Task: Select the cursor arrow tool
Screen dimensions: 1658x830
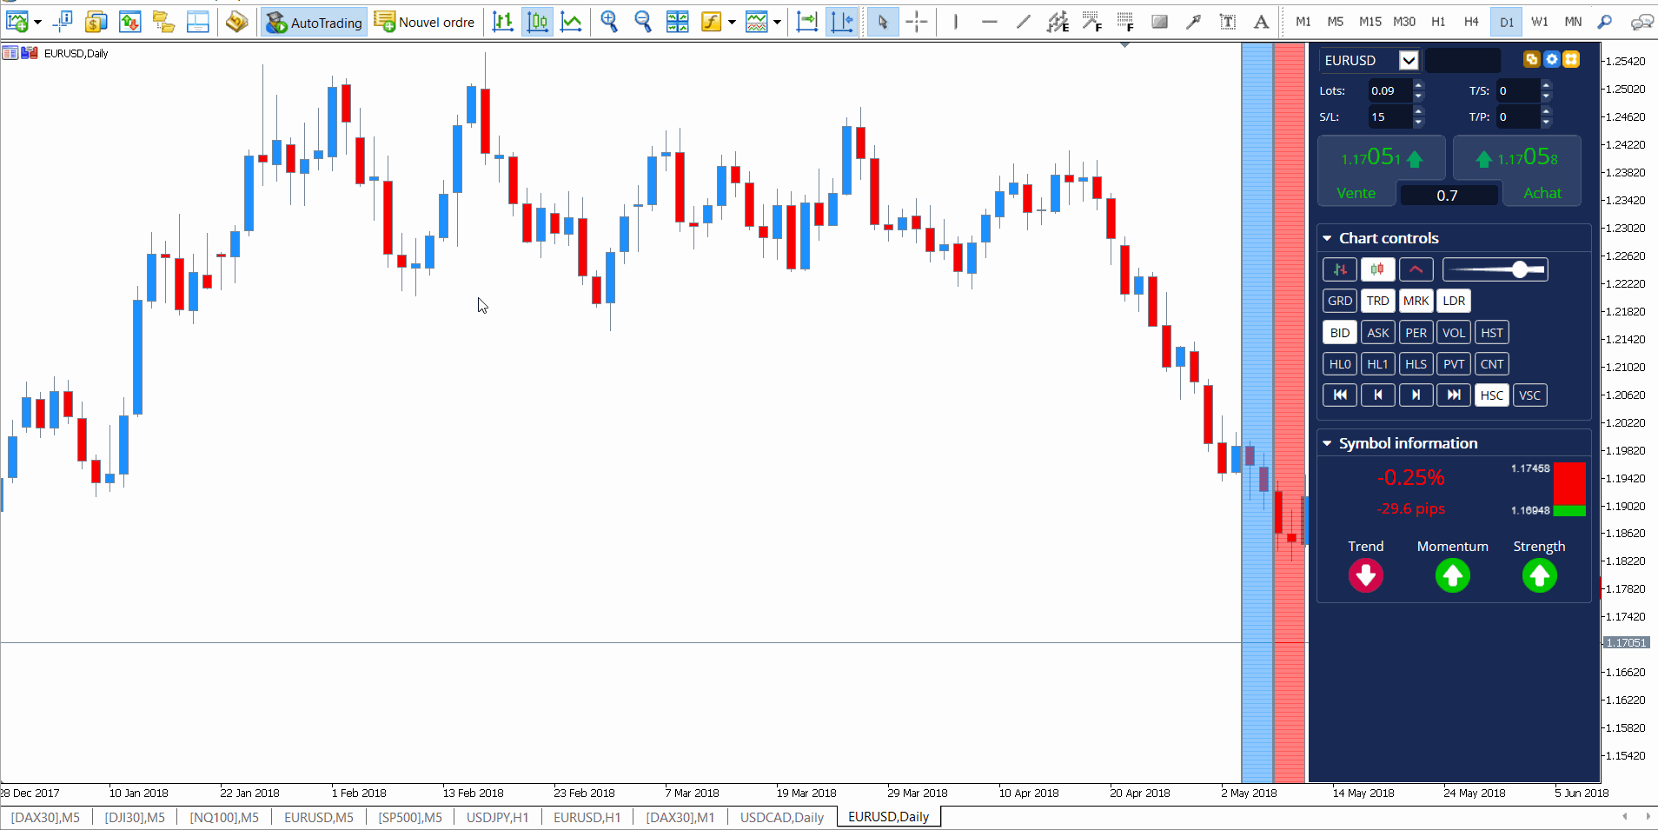Action: coord(883,22)
